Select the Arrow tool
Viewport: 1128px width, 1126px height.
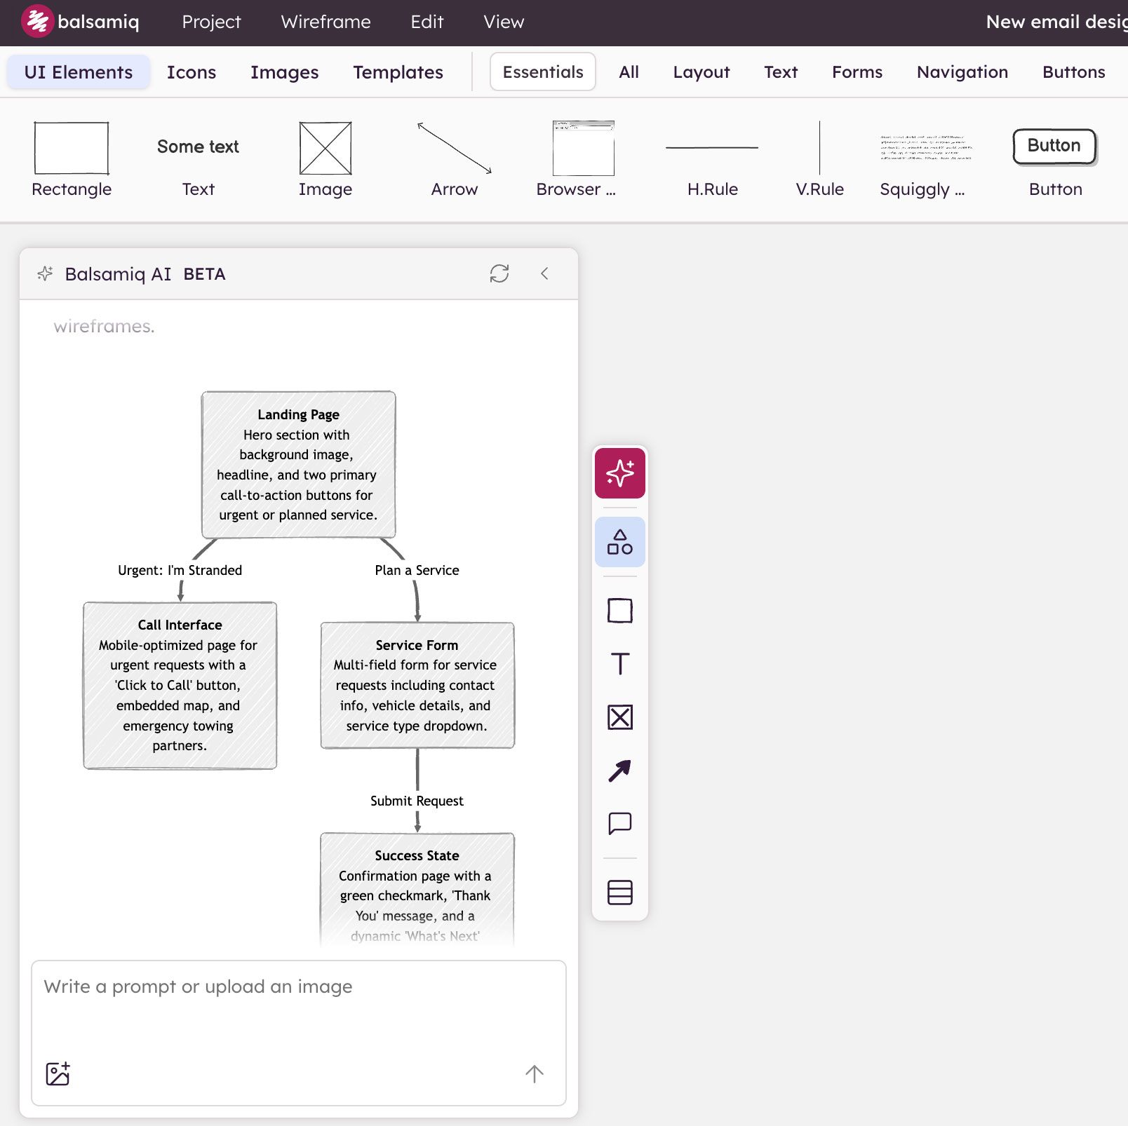pos(619,771)
